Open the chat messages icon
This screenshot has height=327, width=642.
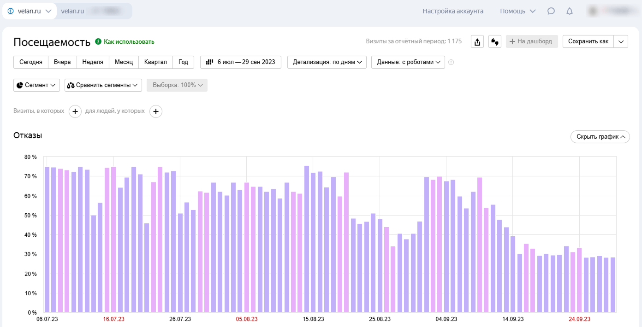click(x=551, y=11)
